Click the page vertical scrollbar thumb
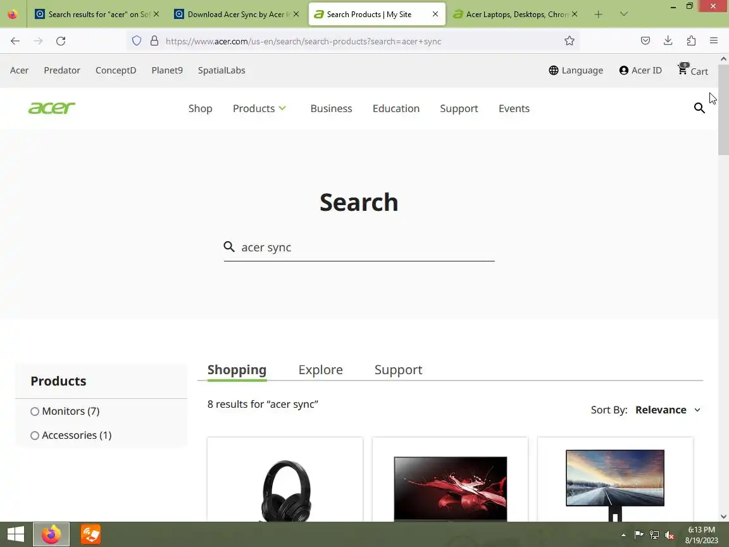Screen dimensions: 729x547 [x=723, y=110]
